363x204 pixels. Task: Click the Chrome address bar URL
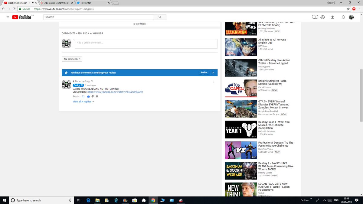[x=64, y=9]
